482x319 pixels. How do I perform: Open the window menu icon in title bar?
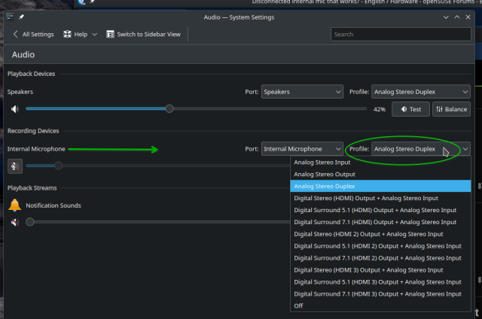[9, 17]
